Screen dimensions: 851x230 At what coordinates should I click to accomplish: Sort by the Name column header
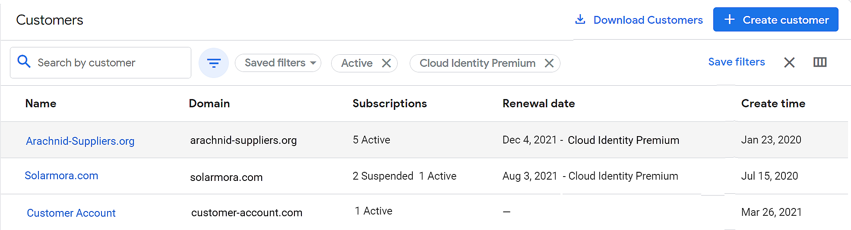(41, 103)
